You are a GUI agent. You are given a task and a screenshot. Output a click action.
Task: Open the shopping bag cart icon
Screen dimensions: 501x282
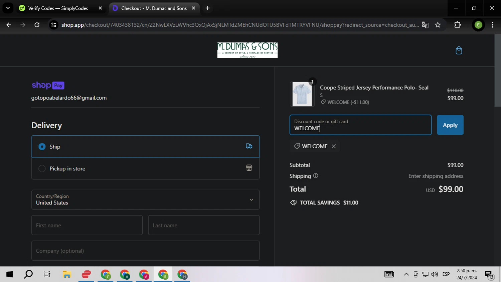click(459, 50)
